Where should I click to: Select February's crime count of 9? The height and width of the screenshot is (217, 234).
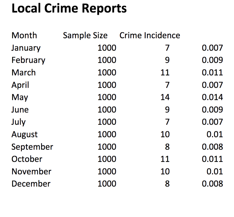click(x=167, y=60)
